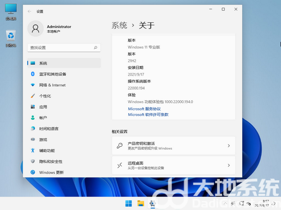Go to the Windows 更新 update page
Viewport: 281px width, 210px height.
64,172
